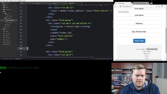Select checkout.vue in the tree view
167x94 pixels.
coord(11,20)
